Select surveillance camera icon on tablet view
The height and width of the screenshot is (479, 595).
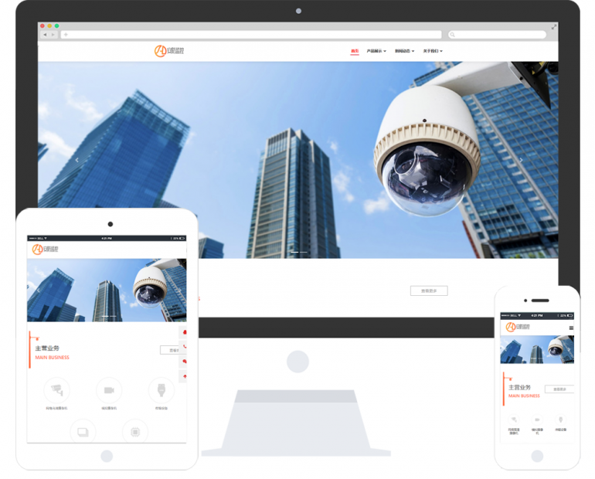pos(56,389)
